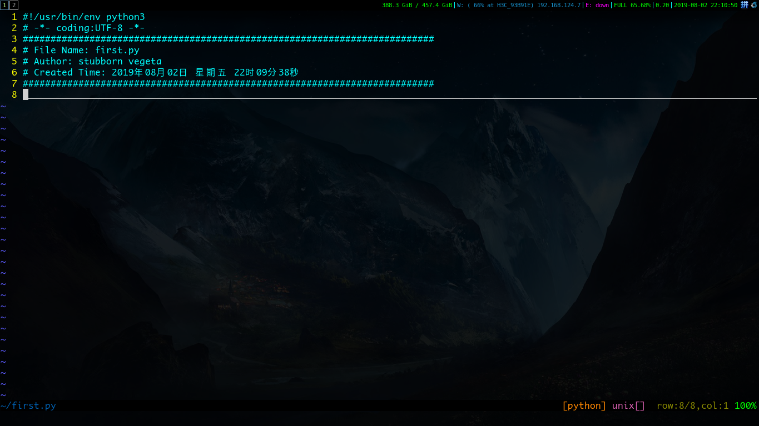Click the date and time 2019-08-02 22:10:50

[x=706, y=5]
